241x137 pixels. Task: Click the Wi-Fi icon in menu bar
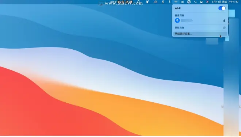click(x=176, y=2)
